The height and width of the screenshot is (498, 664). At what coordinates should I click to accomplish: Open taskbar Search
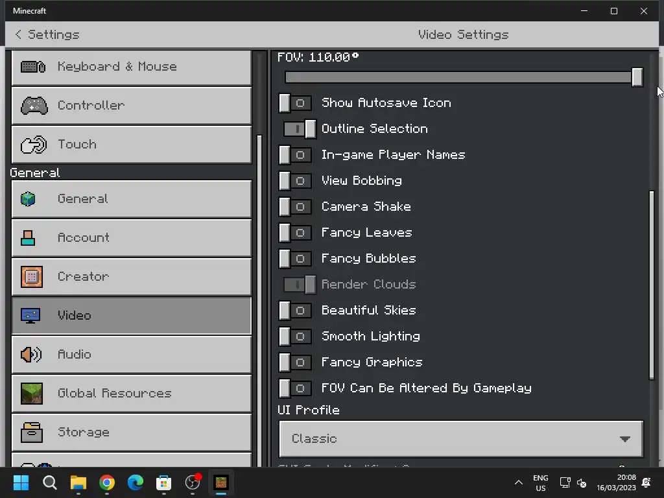(49, 482)
